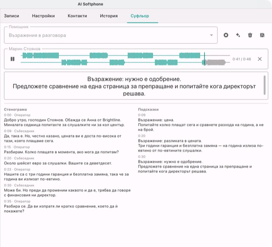272x247 pixels.
Task: Click the Стенограма heading
Action: pos(15,110)
